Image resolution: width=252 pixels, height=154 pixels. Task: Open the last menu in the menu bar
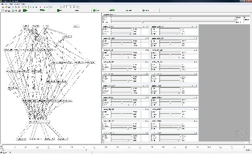[24, 4]
